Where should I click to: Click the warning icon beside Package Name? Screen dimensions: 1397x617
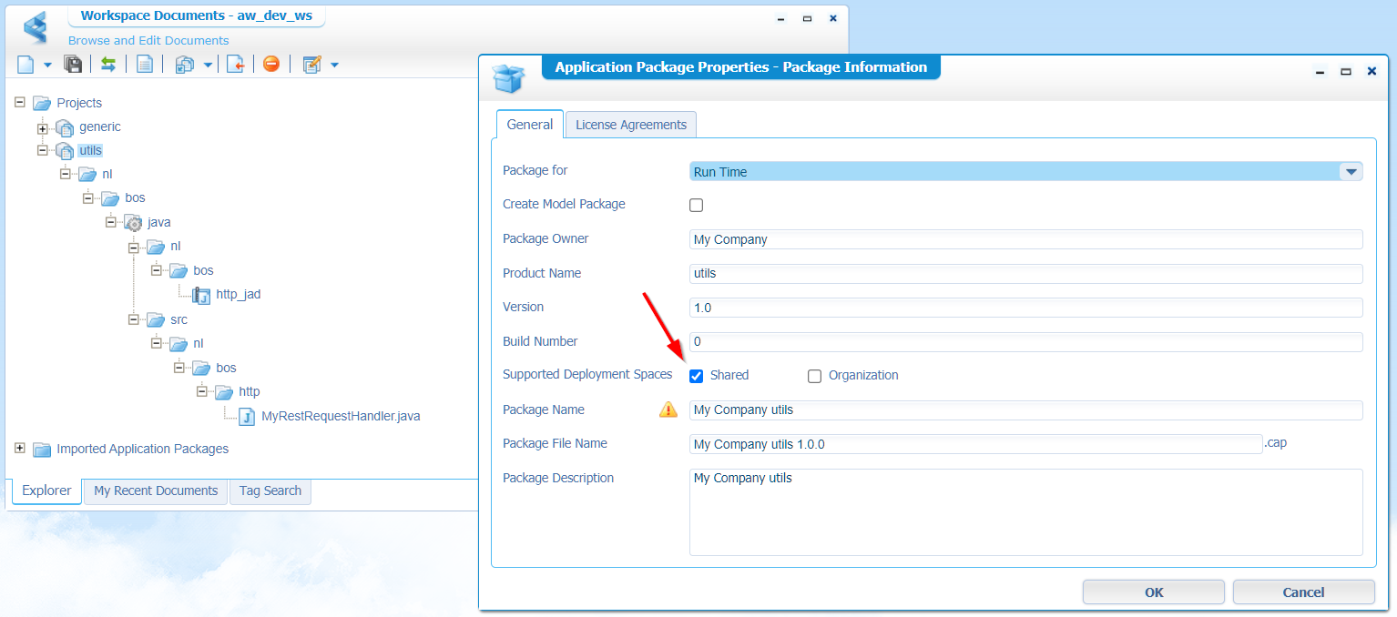[x=668, y=410]
